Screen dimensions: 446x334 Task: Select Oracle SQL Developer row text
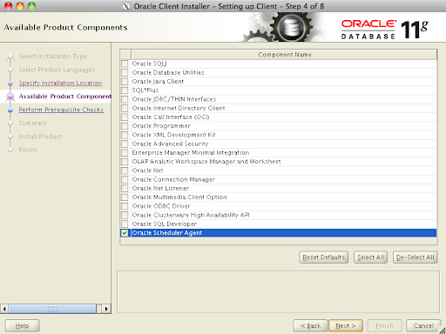point(165,224)
